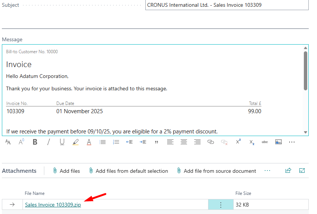Apply strikethrough formatting

[265, 142]
